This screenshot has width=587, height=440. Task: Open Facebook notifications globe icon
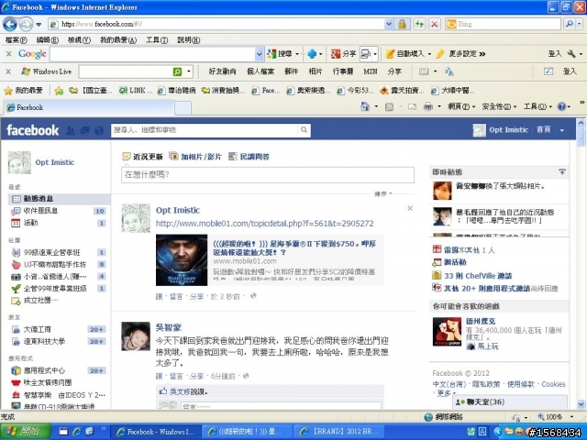[99, 130]
